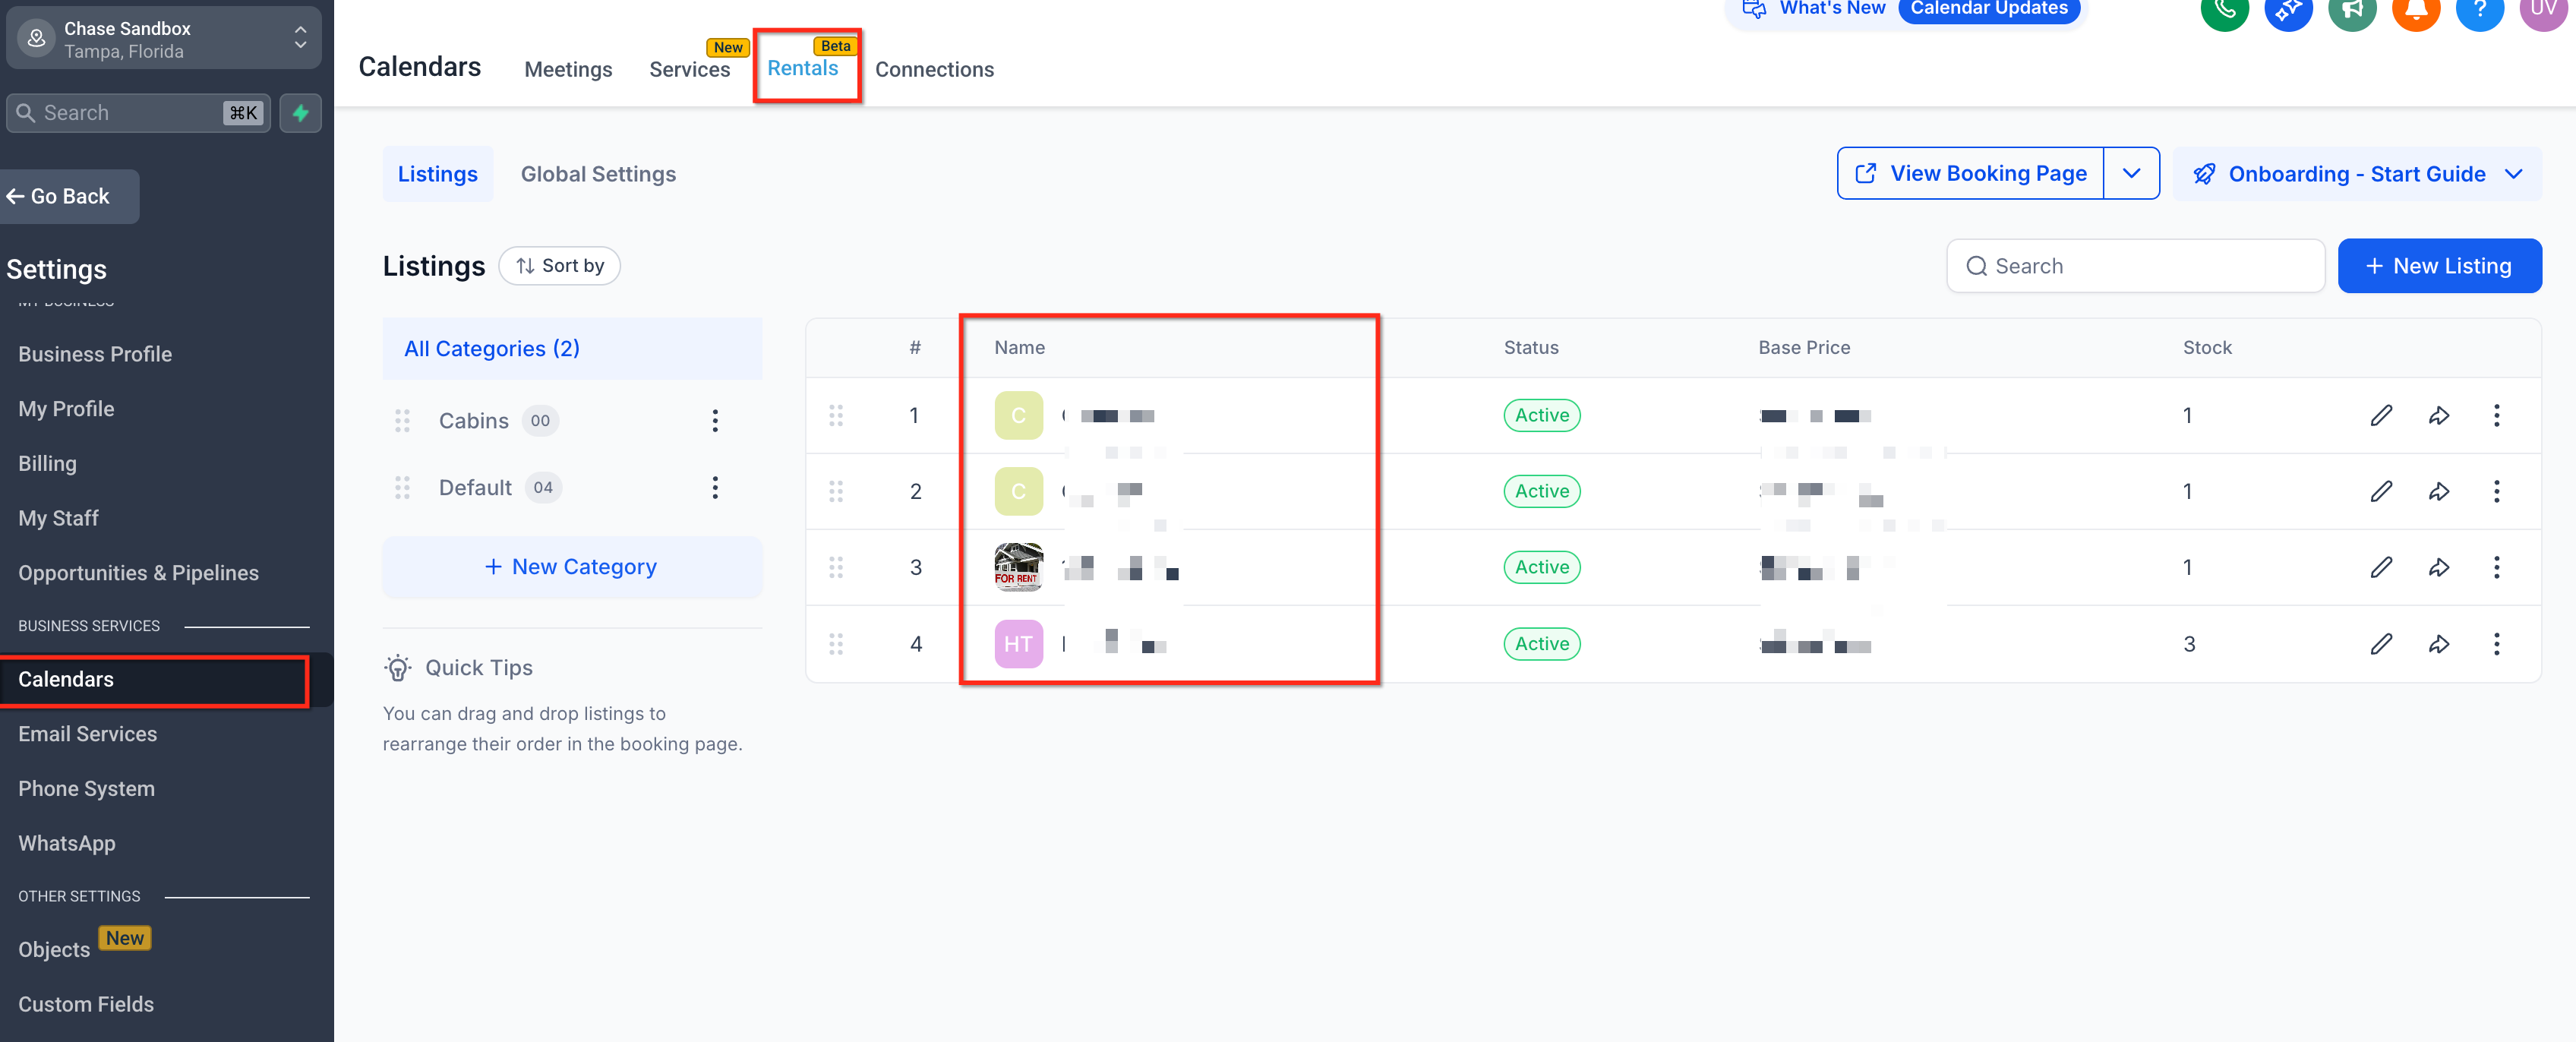2576x1042 pixels.
Task: Open the three-dot menu for listing 4
Action: (x=2496, y=644)
